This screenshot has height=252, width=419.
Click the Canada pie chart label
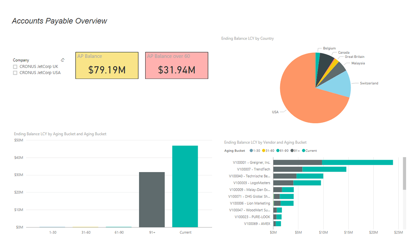[344, 52]
